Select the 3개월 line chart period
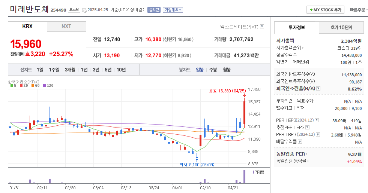368x193 pixels. tap(70, 70)
